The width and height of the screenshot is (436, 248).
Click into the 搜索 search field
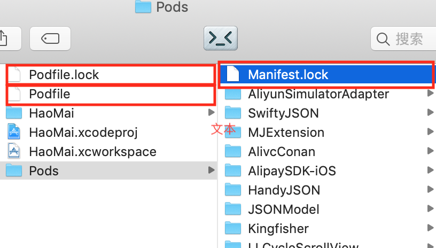coord(403,38)
